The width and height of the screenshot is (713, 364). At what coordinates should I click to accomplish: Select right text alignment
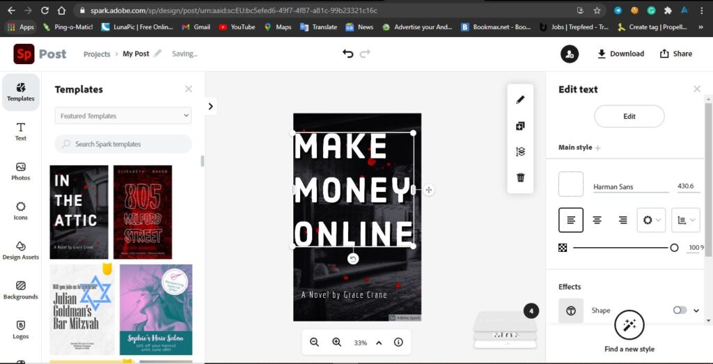coord(623,220)
